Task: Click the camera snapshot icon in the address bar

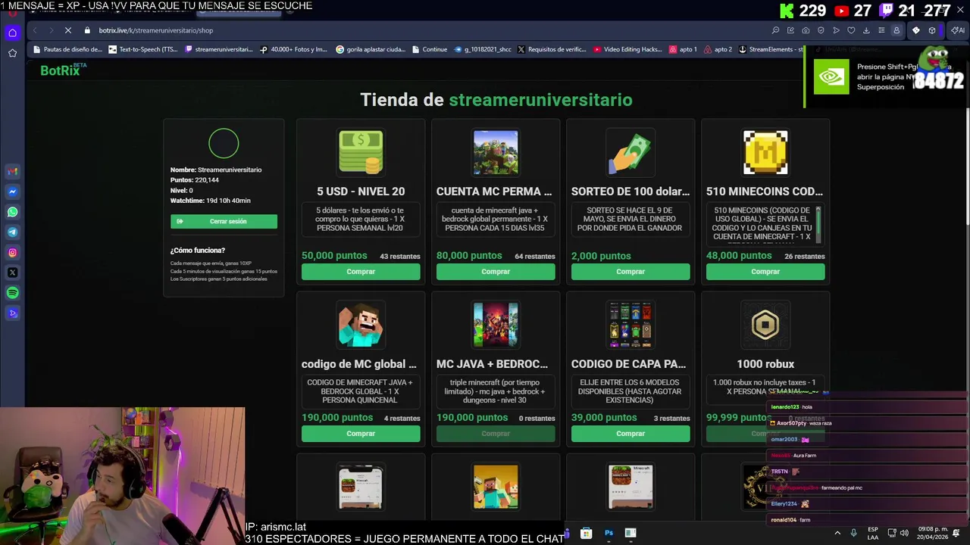Action: (806, 30)
